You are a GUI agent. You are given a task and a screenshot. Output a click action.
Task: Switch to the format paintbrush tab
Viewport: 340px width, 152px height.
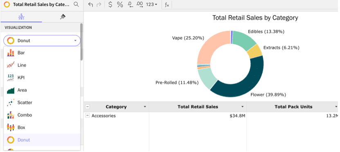click(63, 17)
